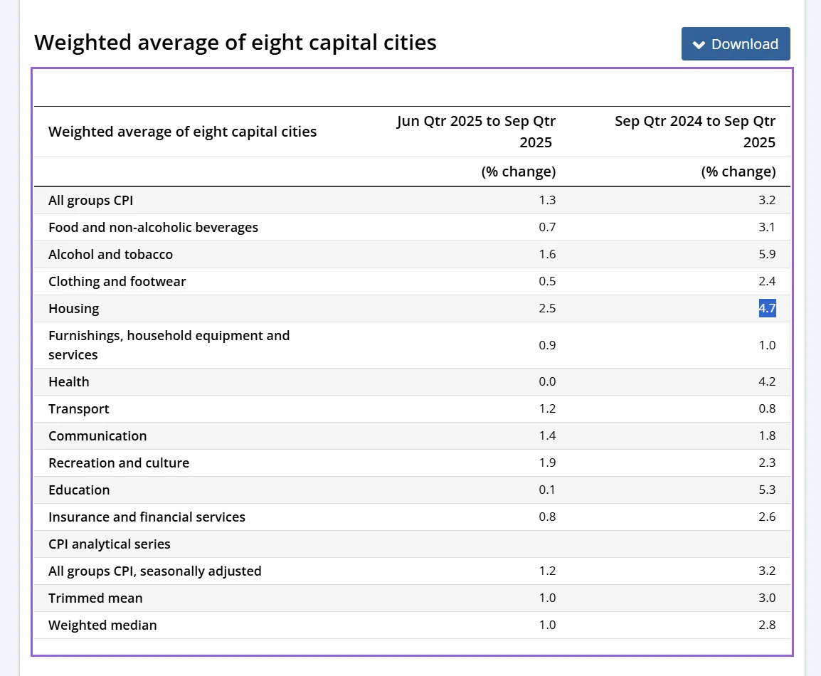Click 'Furnishings, household equipment and services' label
The image size is (821, 676).
click(169, 345)
